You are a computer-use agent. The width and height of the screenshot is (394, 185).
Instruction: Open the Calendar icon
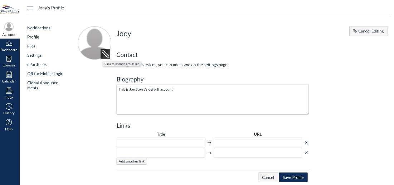tap(9, 75)
